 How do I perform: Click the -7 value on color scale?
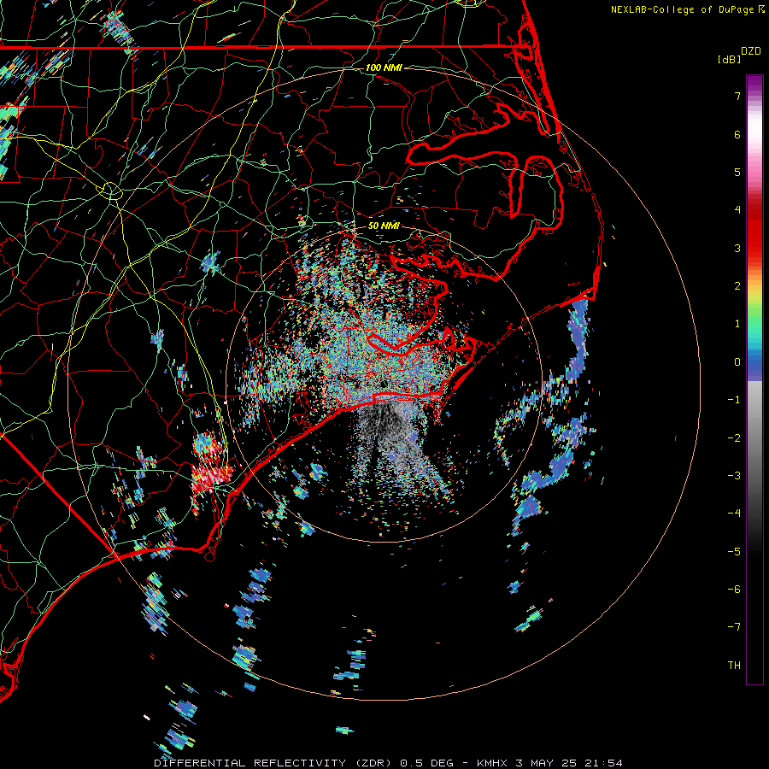(734, 627)
